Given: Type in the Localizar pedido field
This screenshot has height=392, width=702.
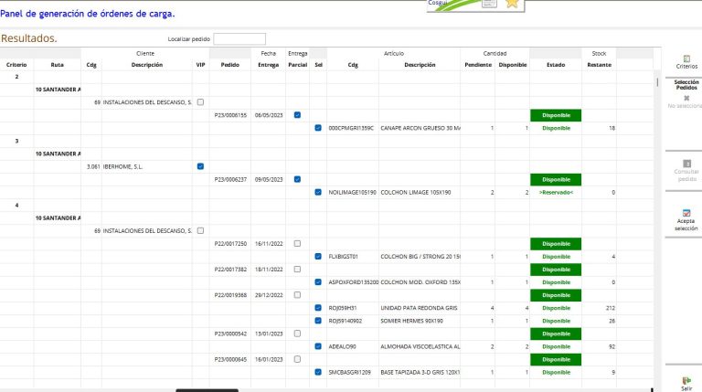Looking at the screenshot, I should (x=239, y=39).
